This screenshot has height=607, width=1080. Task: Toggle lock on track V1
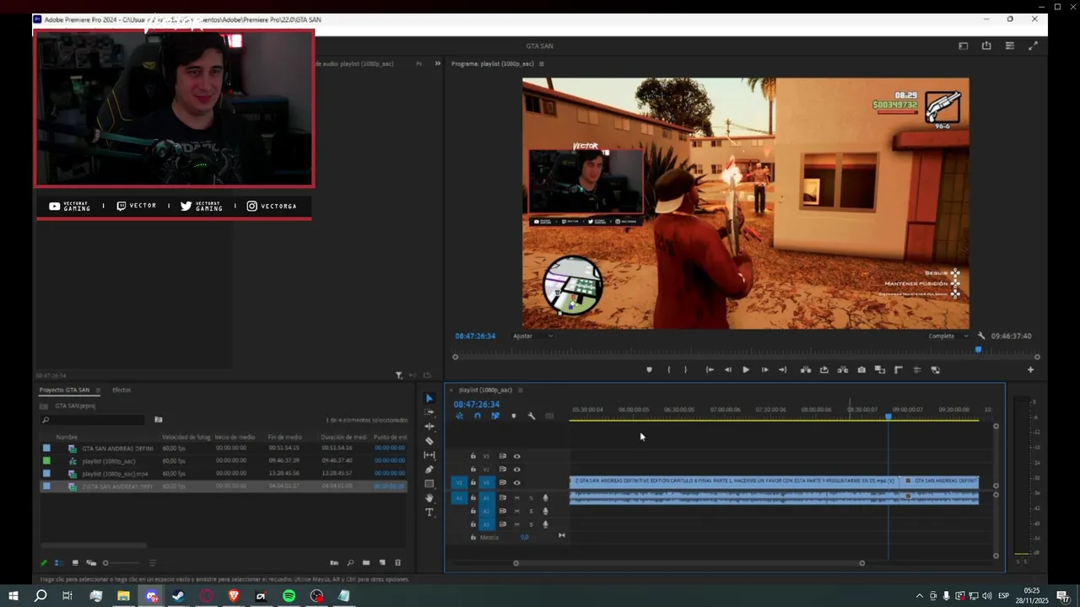472,483
